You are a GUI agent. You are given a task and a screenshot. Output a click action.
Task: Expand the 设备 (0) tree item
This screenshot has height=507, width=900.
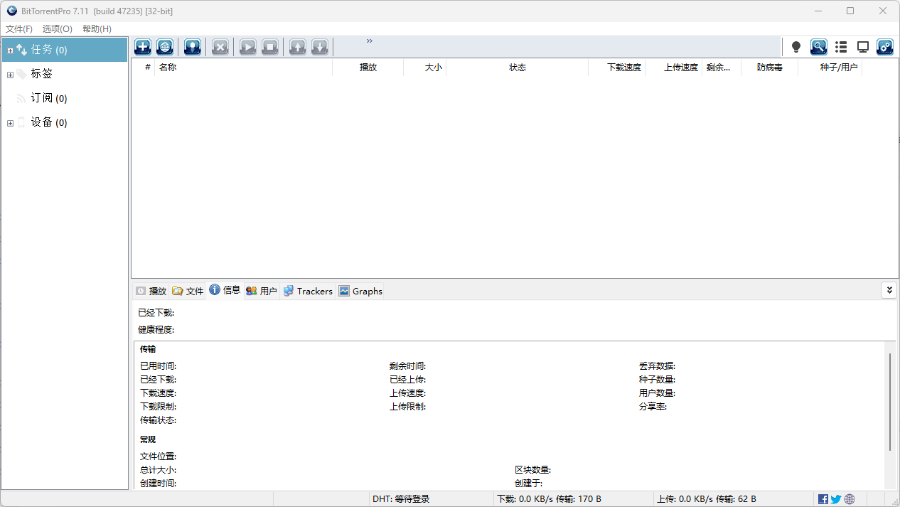coord(10,122)
